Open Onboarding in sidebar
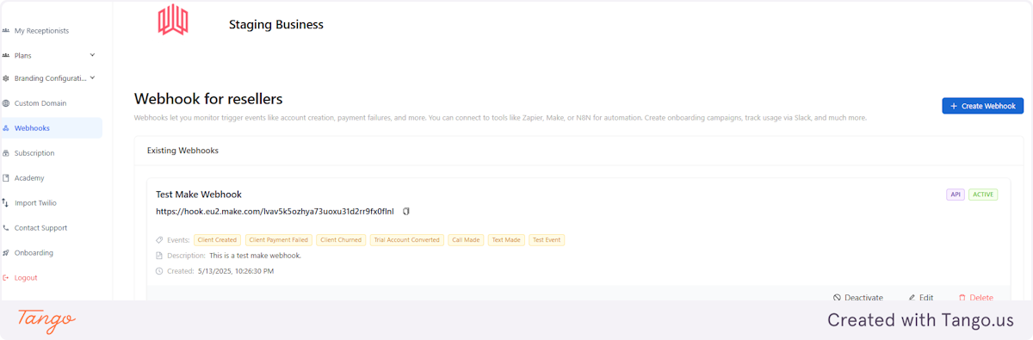Screen dimensions: 1033x340 (34, 253)
